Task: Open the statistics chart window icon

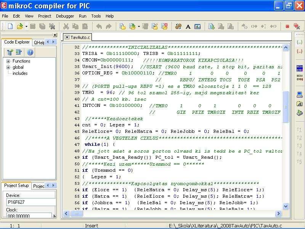Action: point(197,26)
